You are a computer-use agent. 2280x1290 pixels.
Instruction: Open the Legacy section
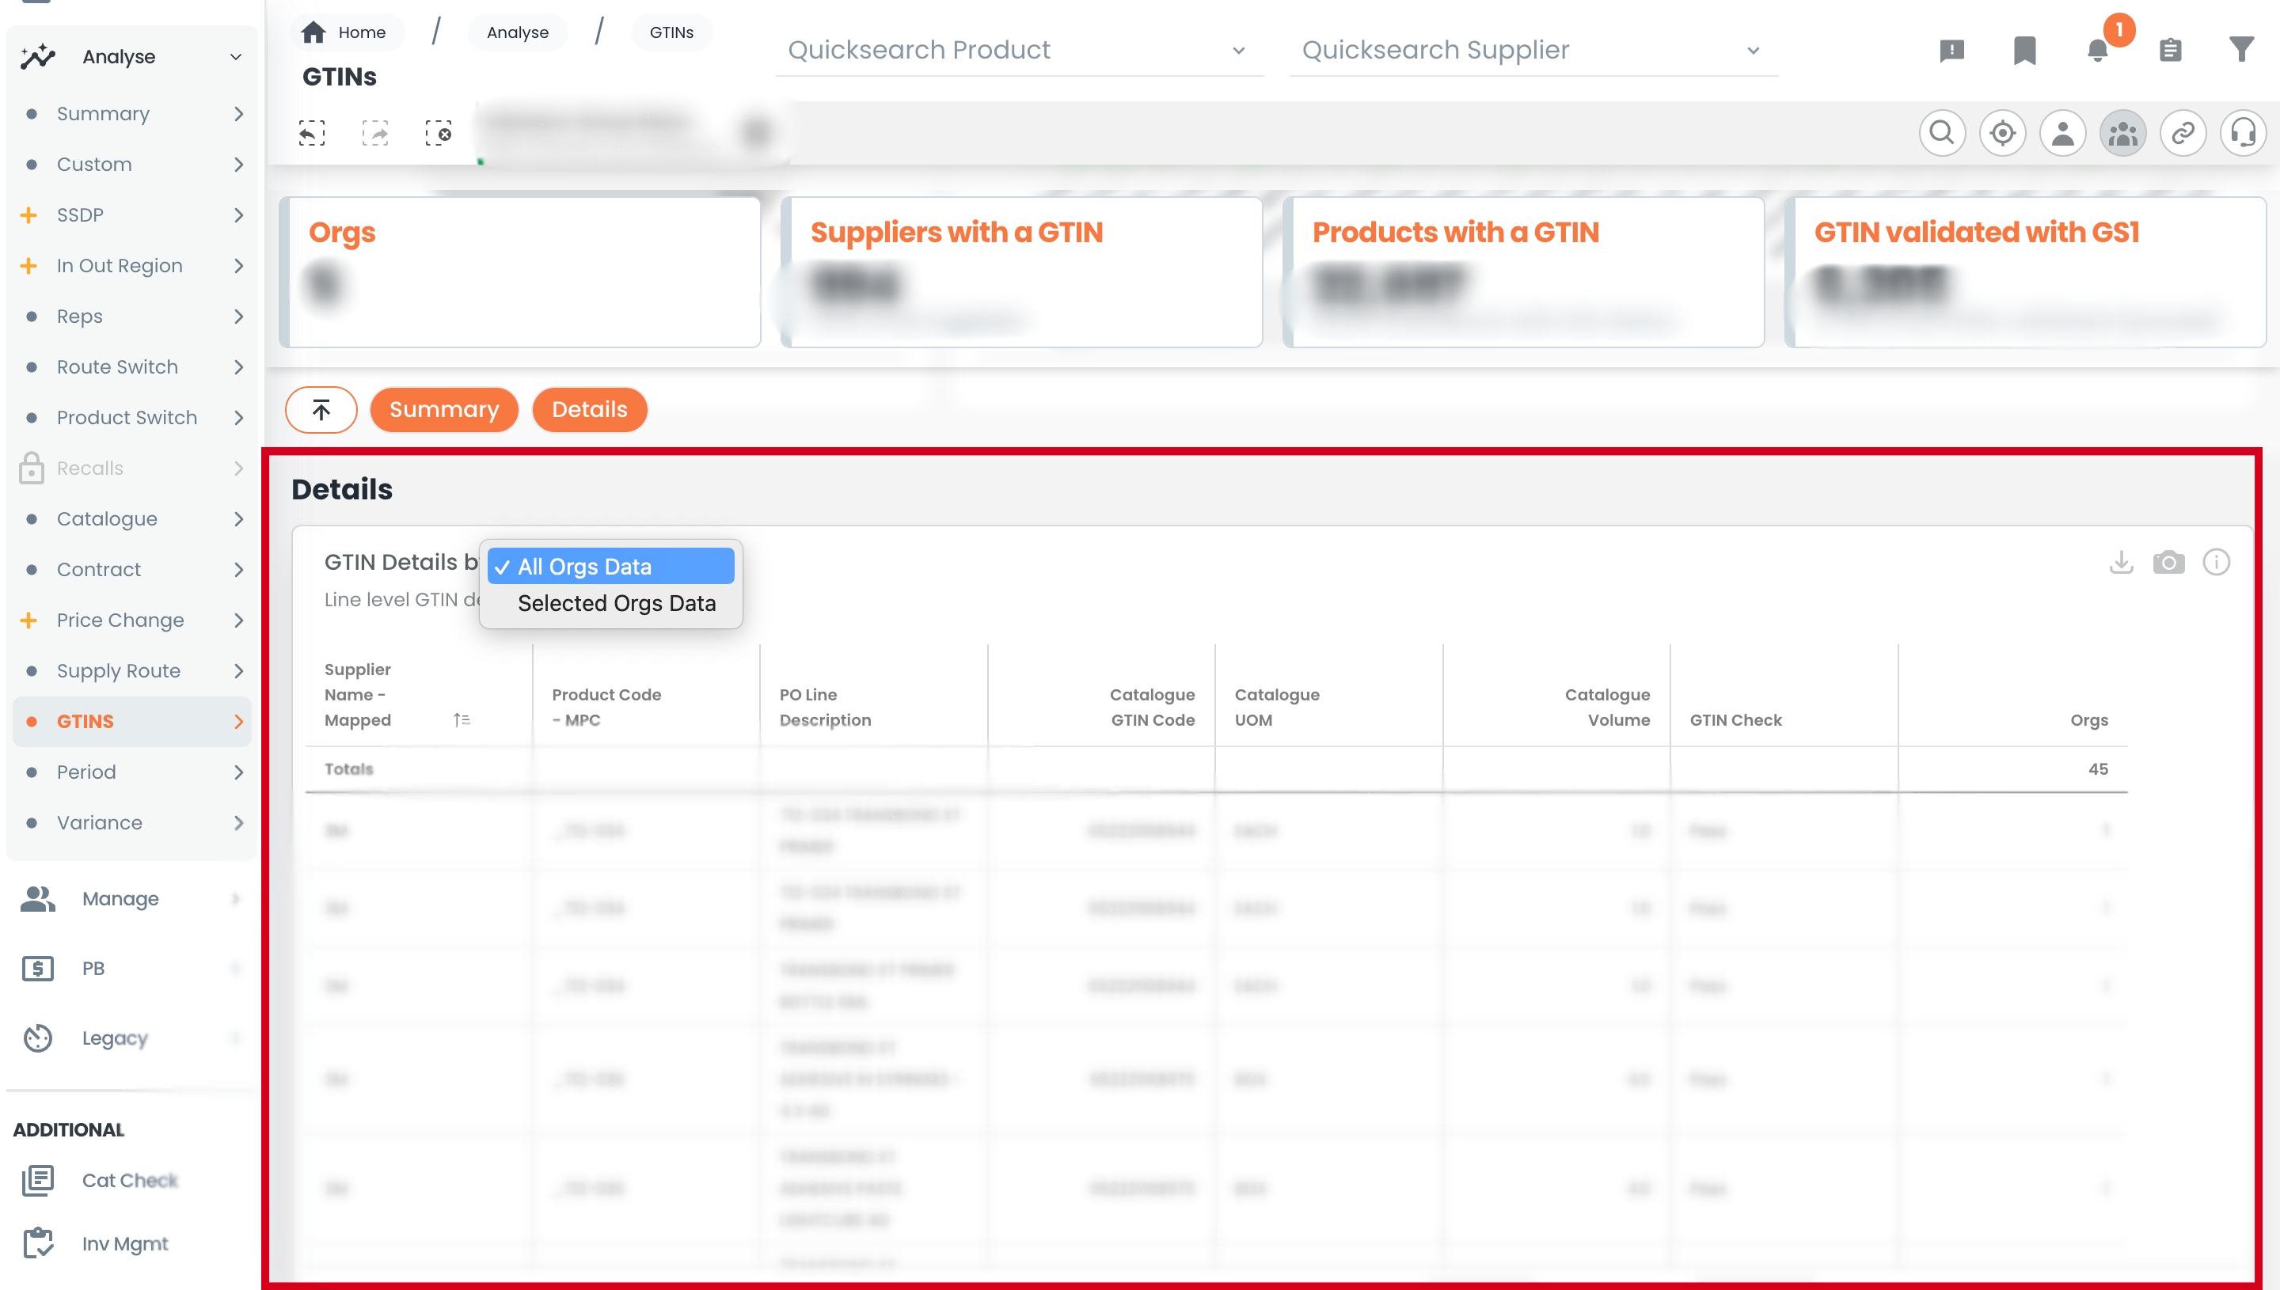point(131,1038)
